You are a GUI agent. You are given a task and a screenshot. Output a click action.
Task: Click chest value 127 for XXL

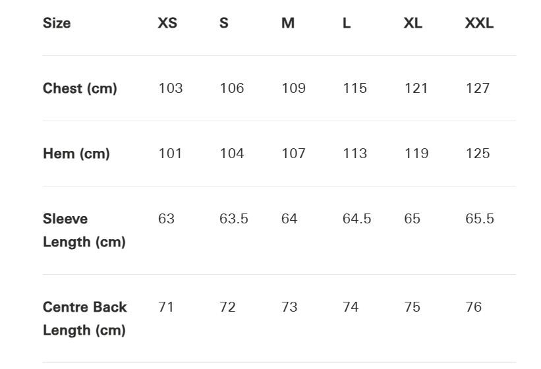coord(478,88)
